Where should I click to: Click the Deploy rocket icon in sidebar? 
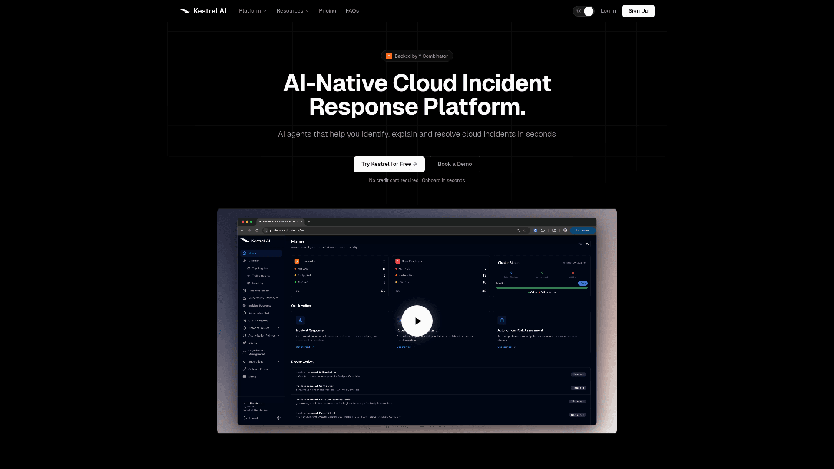coord(245,343)
